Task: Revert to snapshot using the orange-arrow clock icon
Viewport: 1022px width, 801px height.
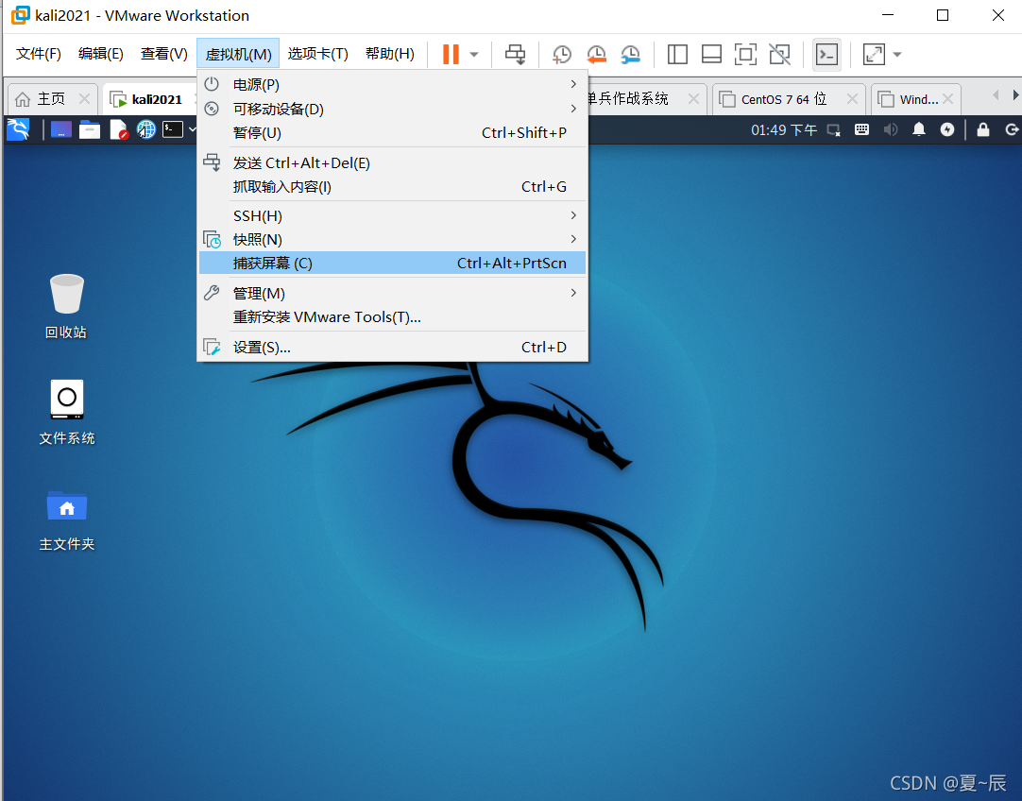Action: click(x=596, y=54)
